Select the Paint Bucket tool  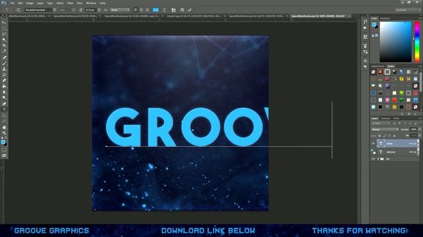[x=4, y=86]
